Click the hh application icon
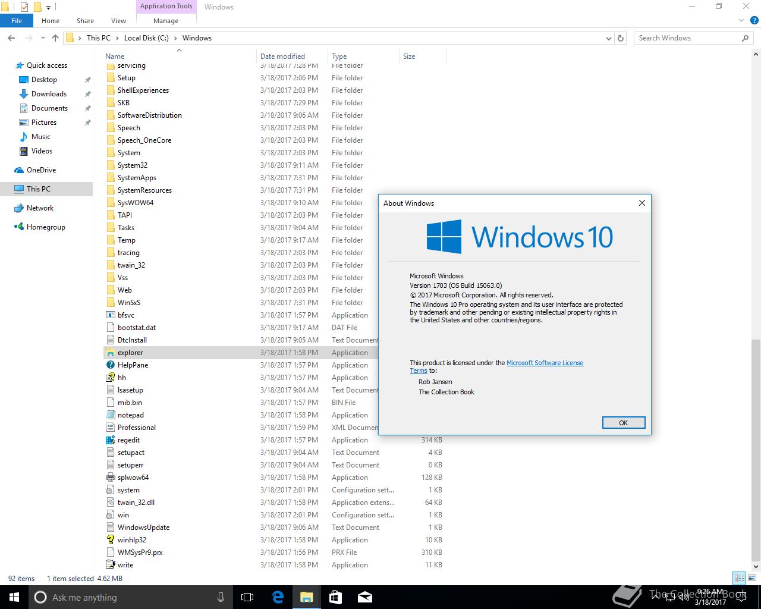 [110, 378]
